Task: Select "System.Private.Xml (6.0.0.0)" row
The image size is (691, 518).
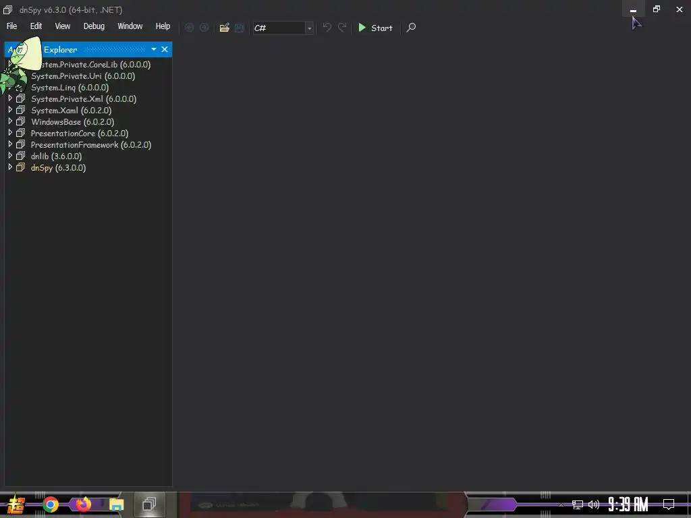Action: (x=84, y=99)
